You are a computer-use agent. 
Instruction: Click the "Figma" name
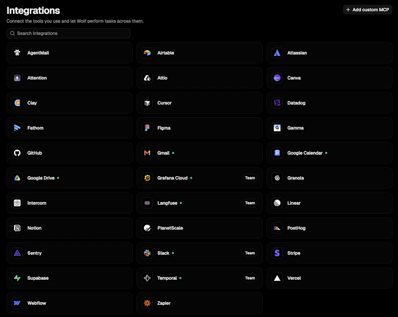164,128
